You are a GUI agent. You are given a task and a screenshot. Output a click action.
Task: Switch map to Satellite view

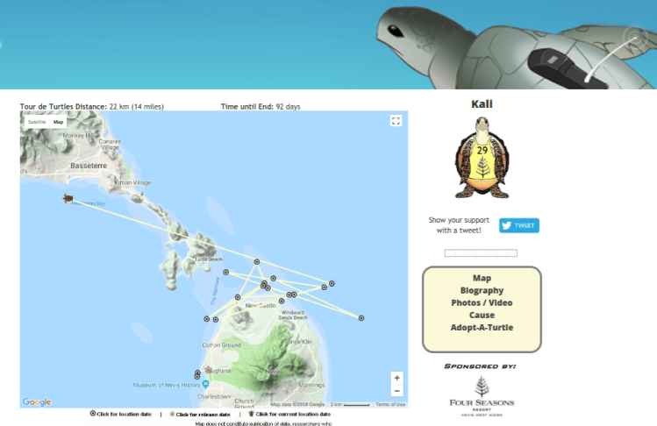37,122
